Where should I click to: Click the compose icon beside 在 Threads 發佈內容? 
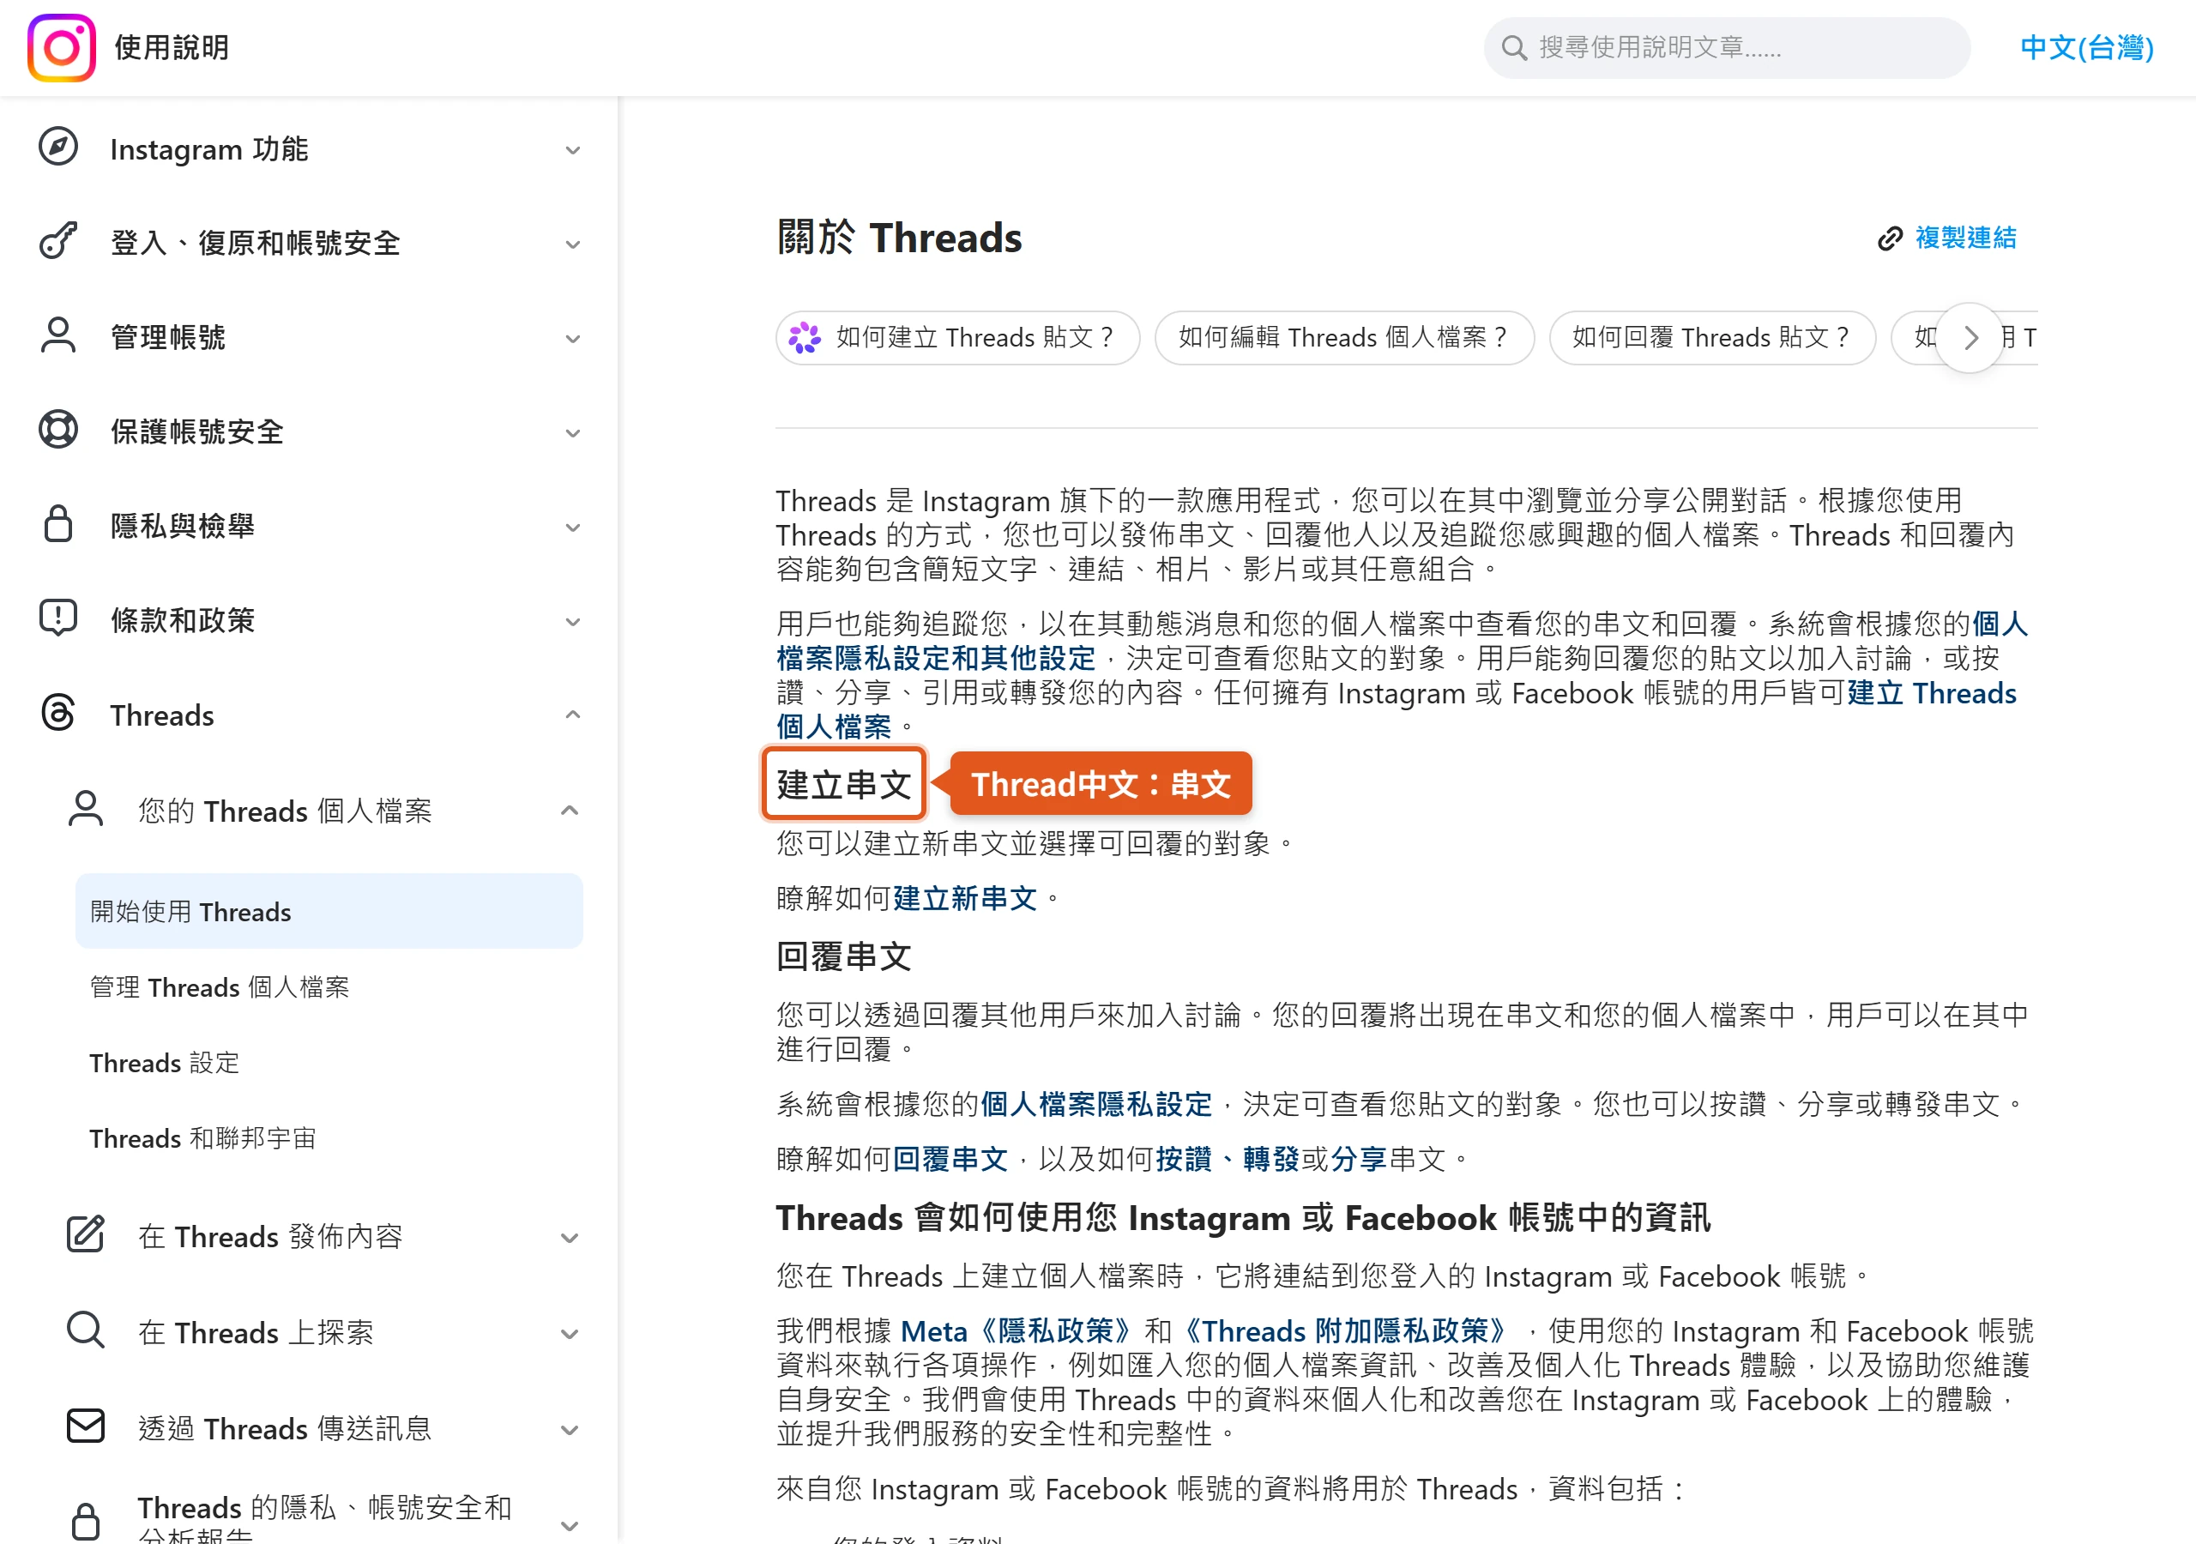pyautogui.click(x=86, y=1235)
